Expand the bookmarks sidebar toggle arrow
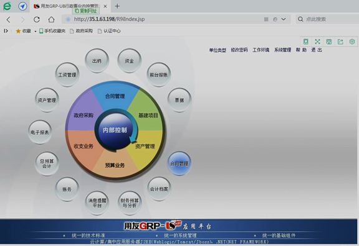Screen dimensions: 359x246 pos(6,31)
